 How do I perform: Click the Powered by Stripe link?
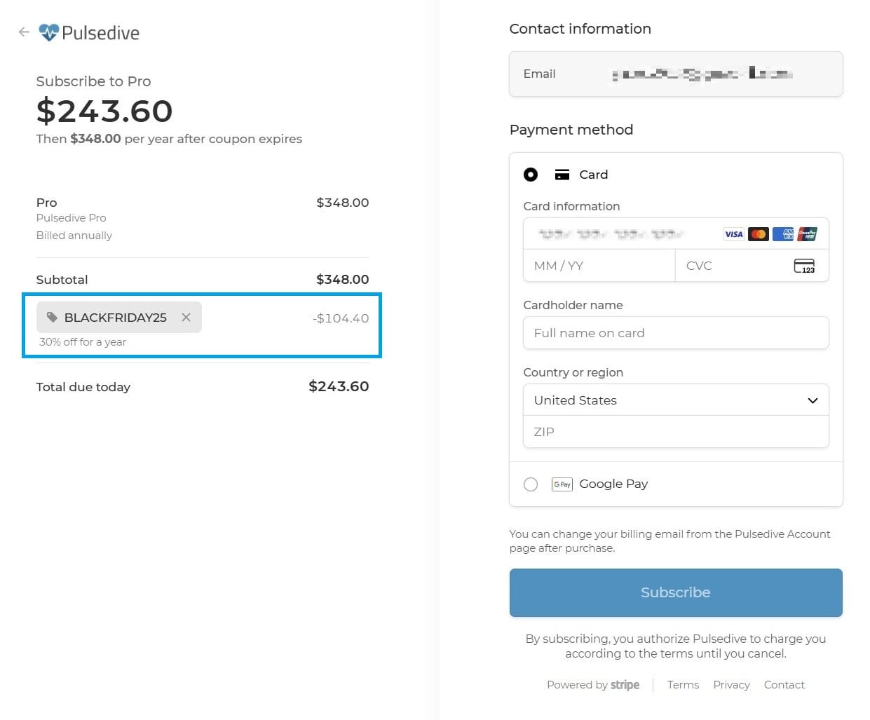point(593,685)
